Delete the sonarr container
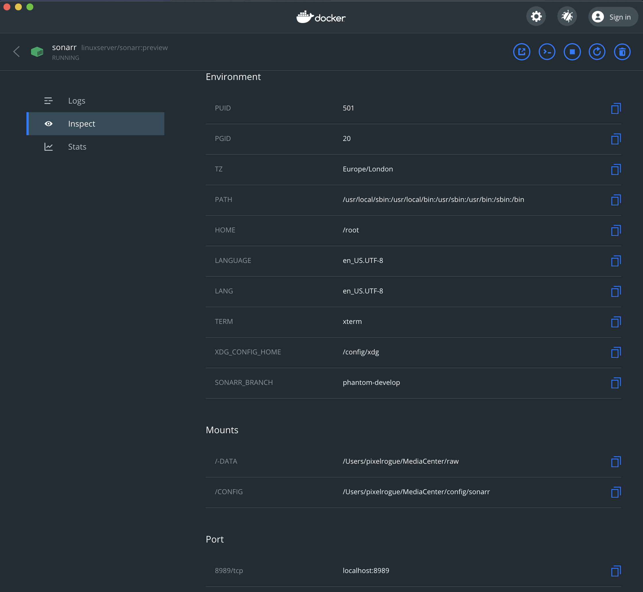The width and height of the screenshot is (643, 592). 622,51
